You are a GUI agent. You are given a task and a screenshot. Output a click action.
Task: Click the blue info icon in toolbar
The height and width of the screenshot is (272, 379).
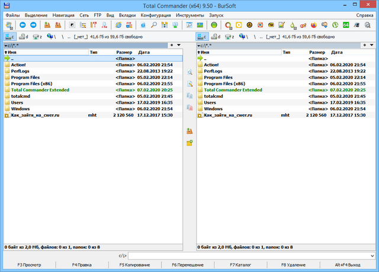[x=143, y=25]
